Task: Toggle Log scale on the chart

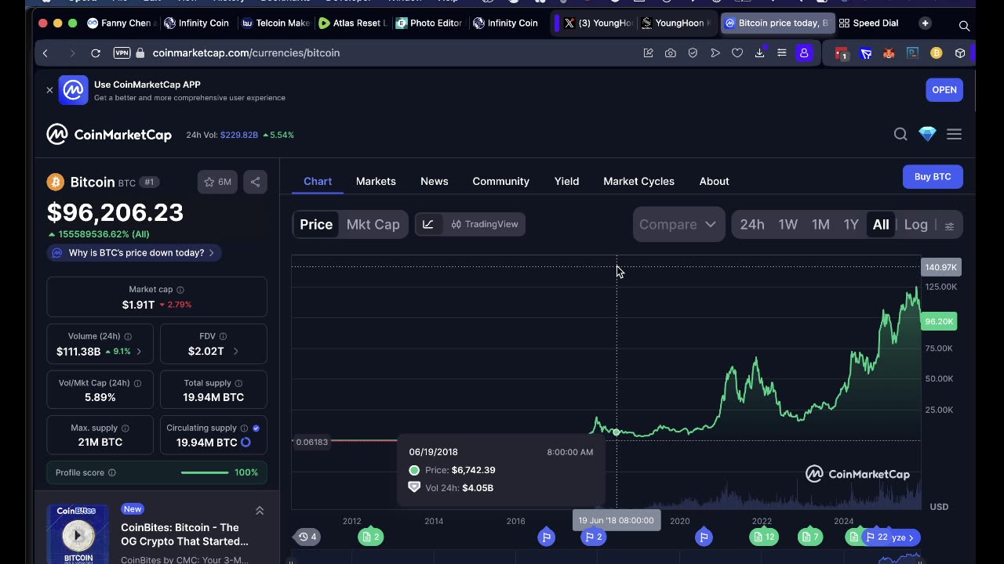Action: 915,225
